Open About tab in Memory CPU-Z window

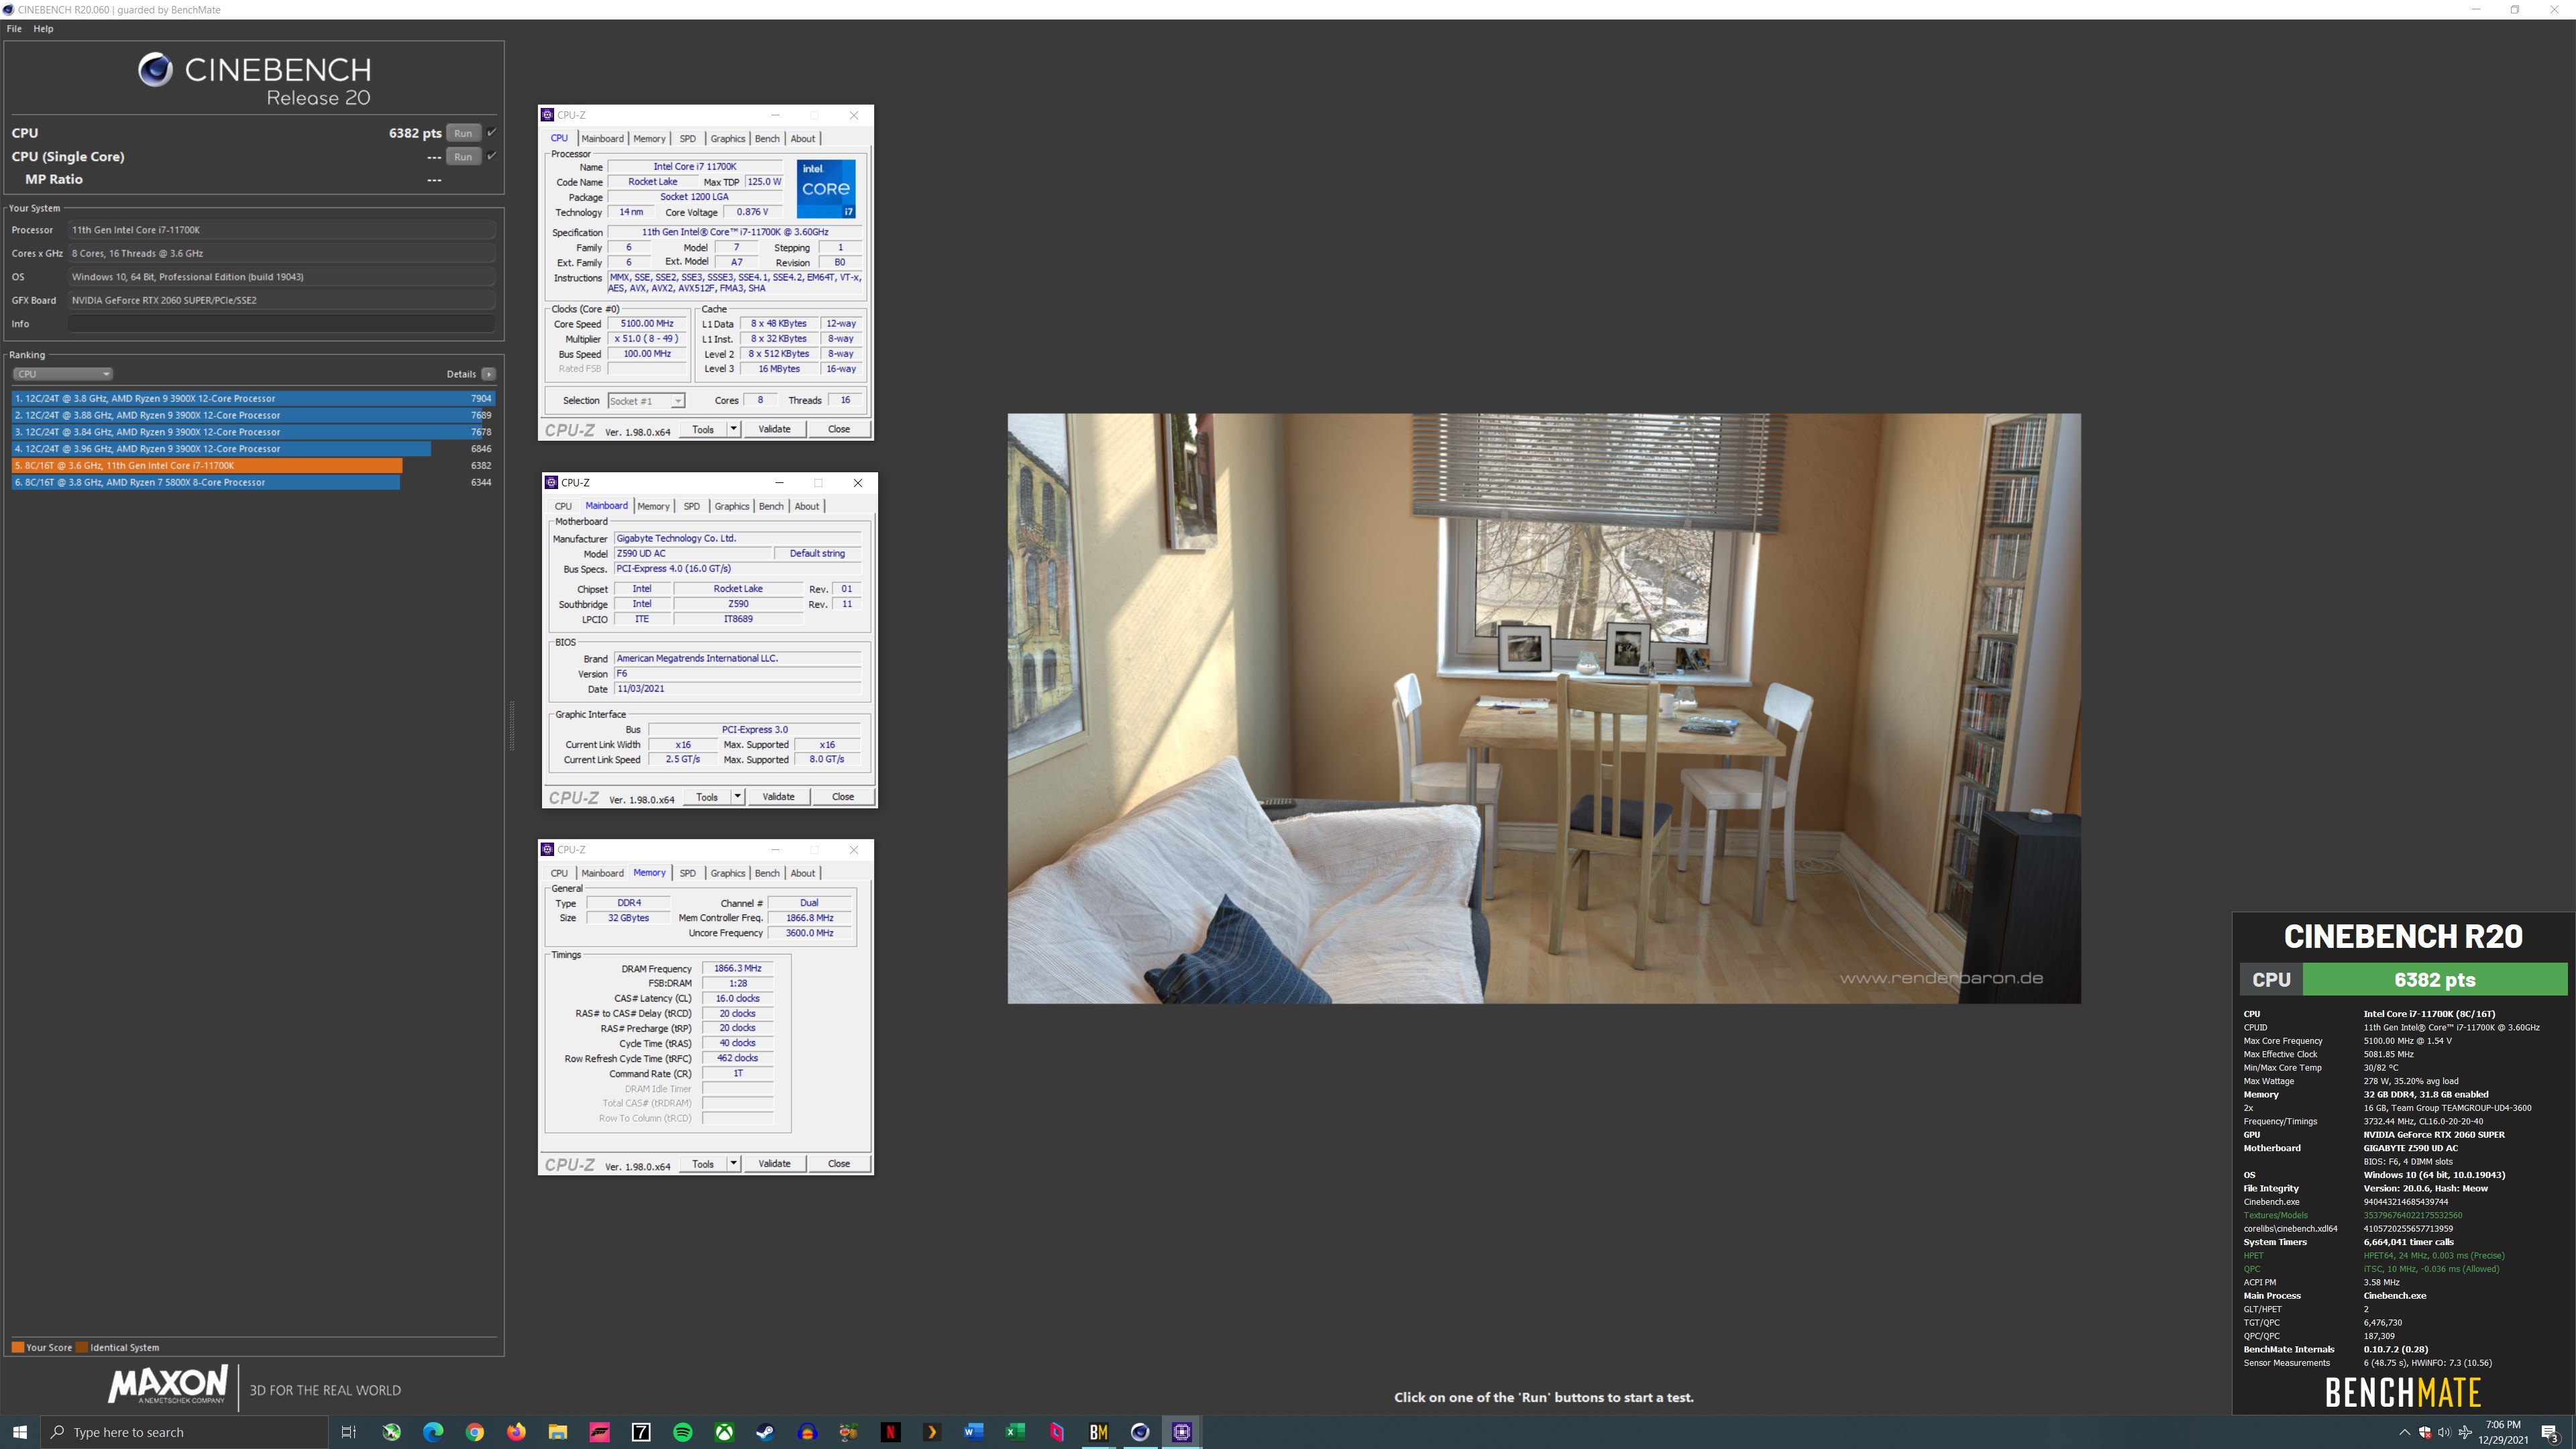pyautogui.click(x=803, y=873)
